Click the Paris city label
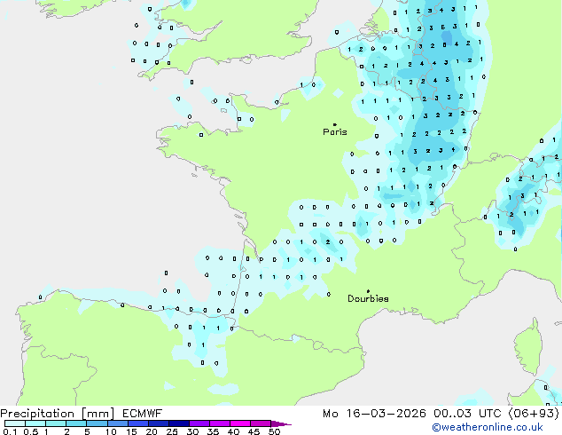The width and height of the screenshot is (562, 435). click(x=335, y=132)
